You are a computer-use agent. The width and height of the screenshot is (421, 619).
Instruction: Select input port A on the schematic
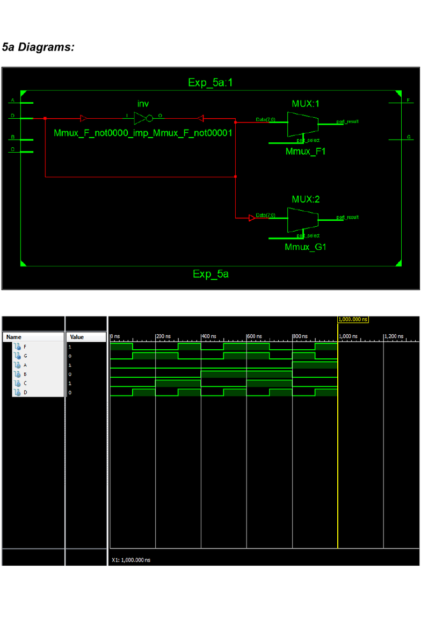21,102
